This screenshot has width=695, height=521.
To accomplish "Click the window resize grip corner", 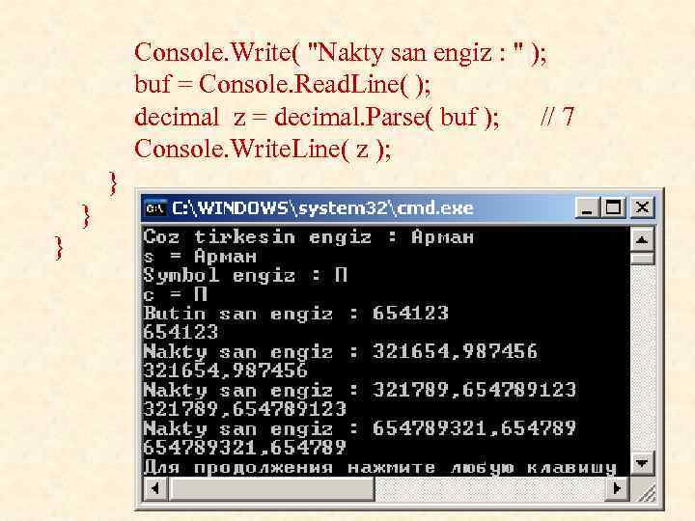I will 645,491.
